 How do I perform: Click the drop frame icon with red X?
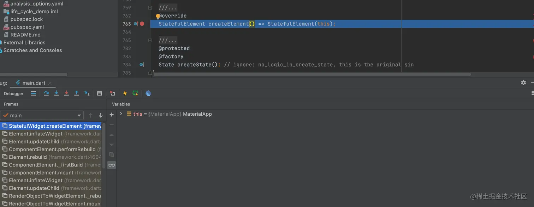112,93
